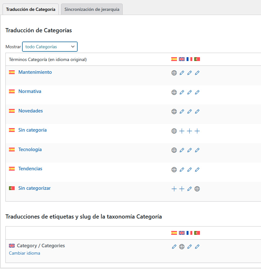Add Portuguese translation for Sin categoría
Viewport: 261px width, 269px height.
coord(197,131)
